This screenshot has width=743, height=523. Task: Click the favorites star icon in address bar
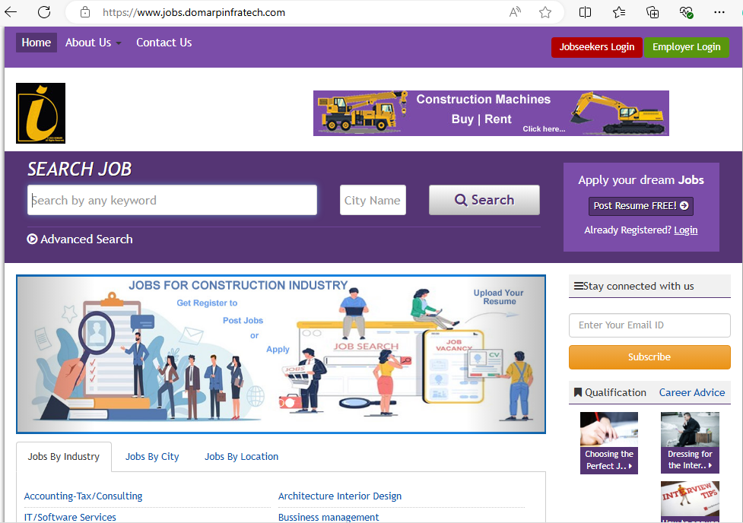[x=545, y=12]
